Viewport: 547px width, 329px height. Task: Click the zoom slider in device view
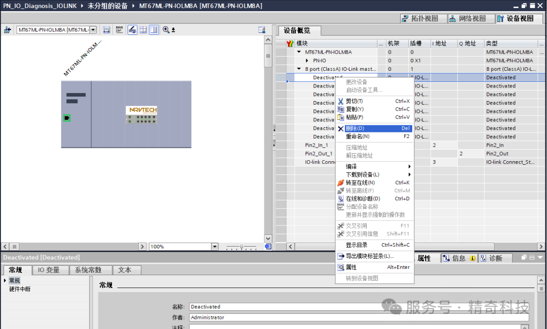[x=241, y=247]
